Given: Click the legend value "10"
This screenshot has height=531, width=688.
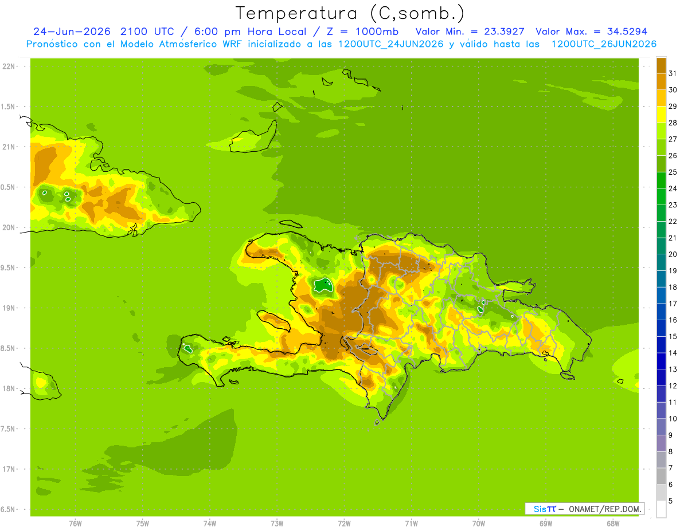Looking at the screenshot, I should (x=673, y=419).
